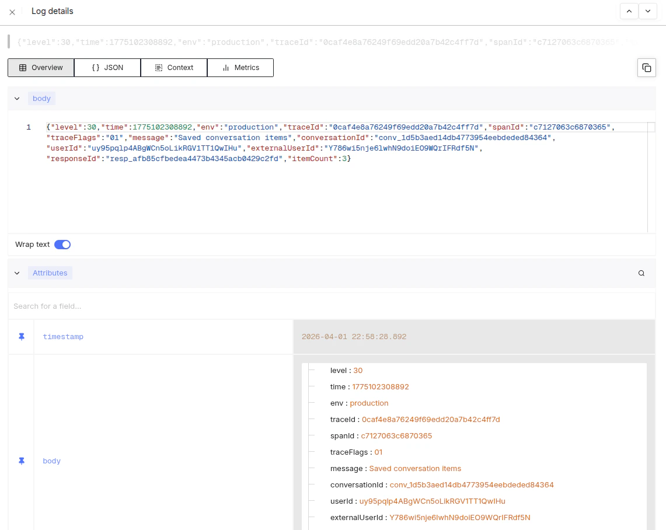Image resolution: width=666 pixels, height=530 pixels.
Task: Click the env value production
Action: [369, 403]
